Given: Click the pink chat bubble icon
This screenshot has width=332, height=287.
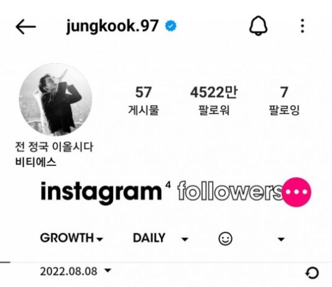Looking at the screenshot, I should click(x=297, y=192).
